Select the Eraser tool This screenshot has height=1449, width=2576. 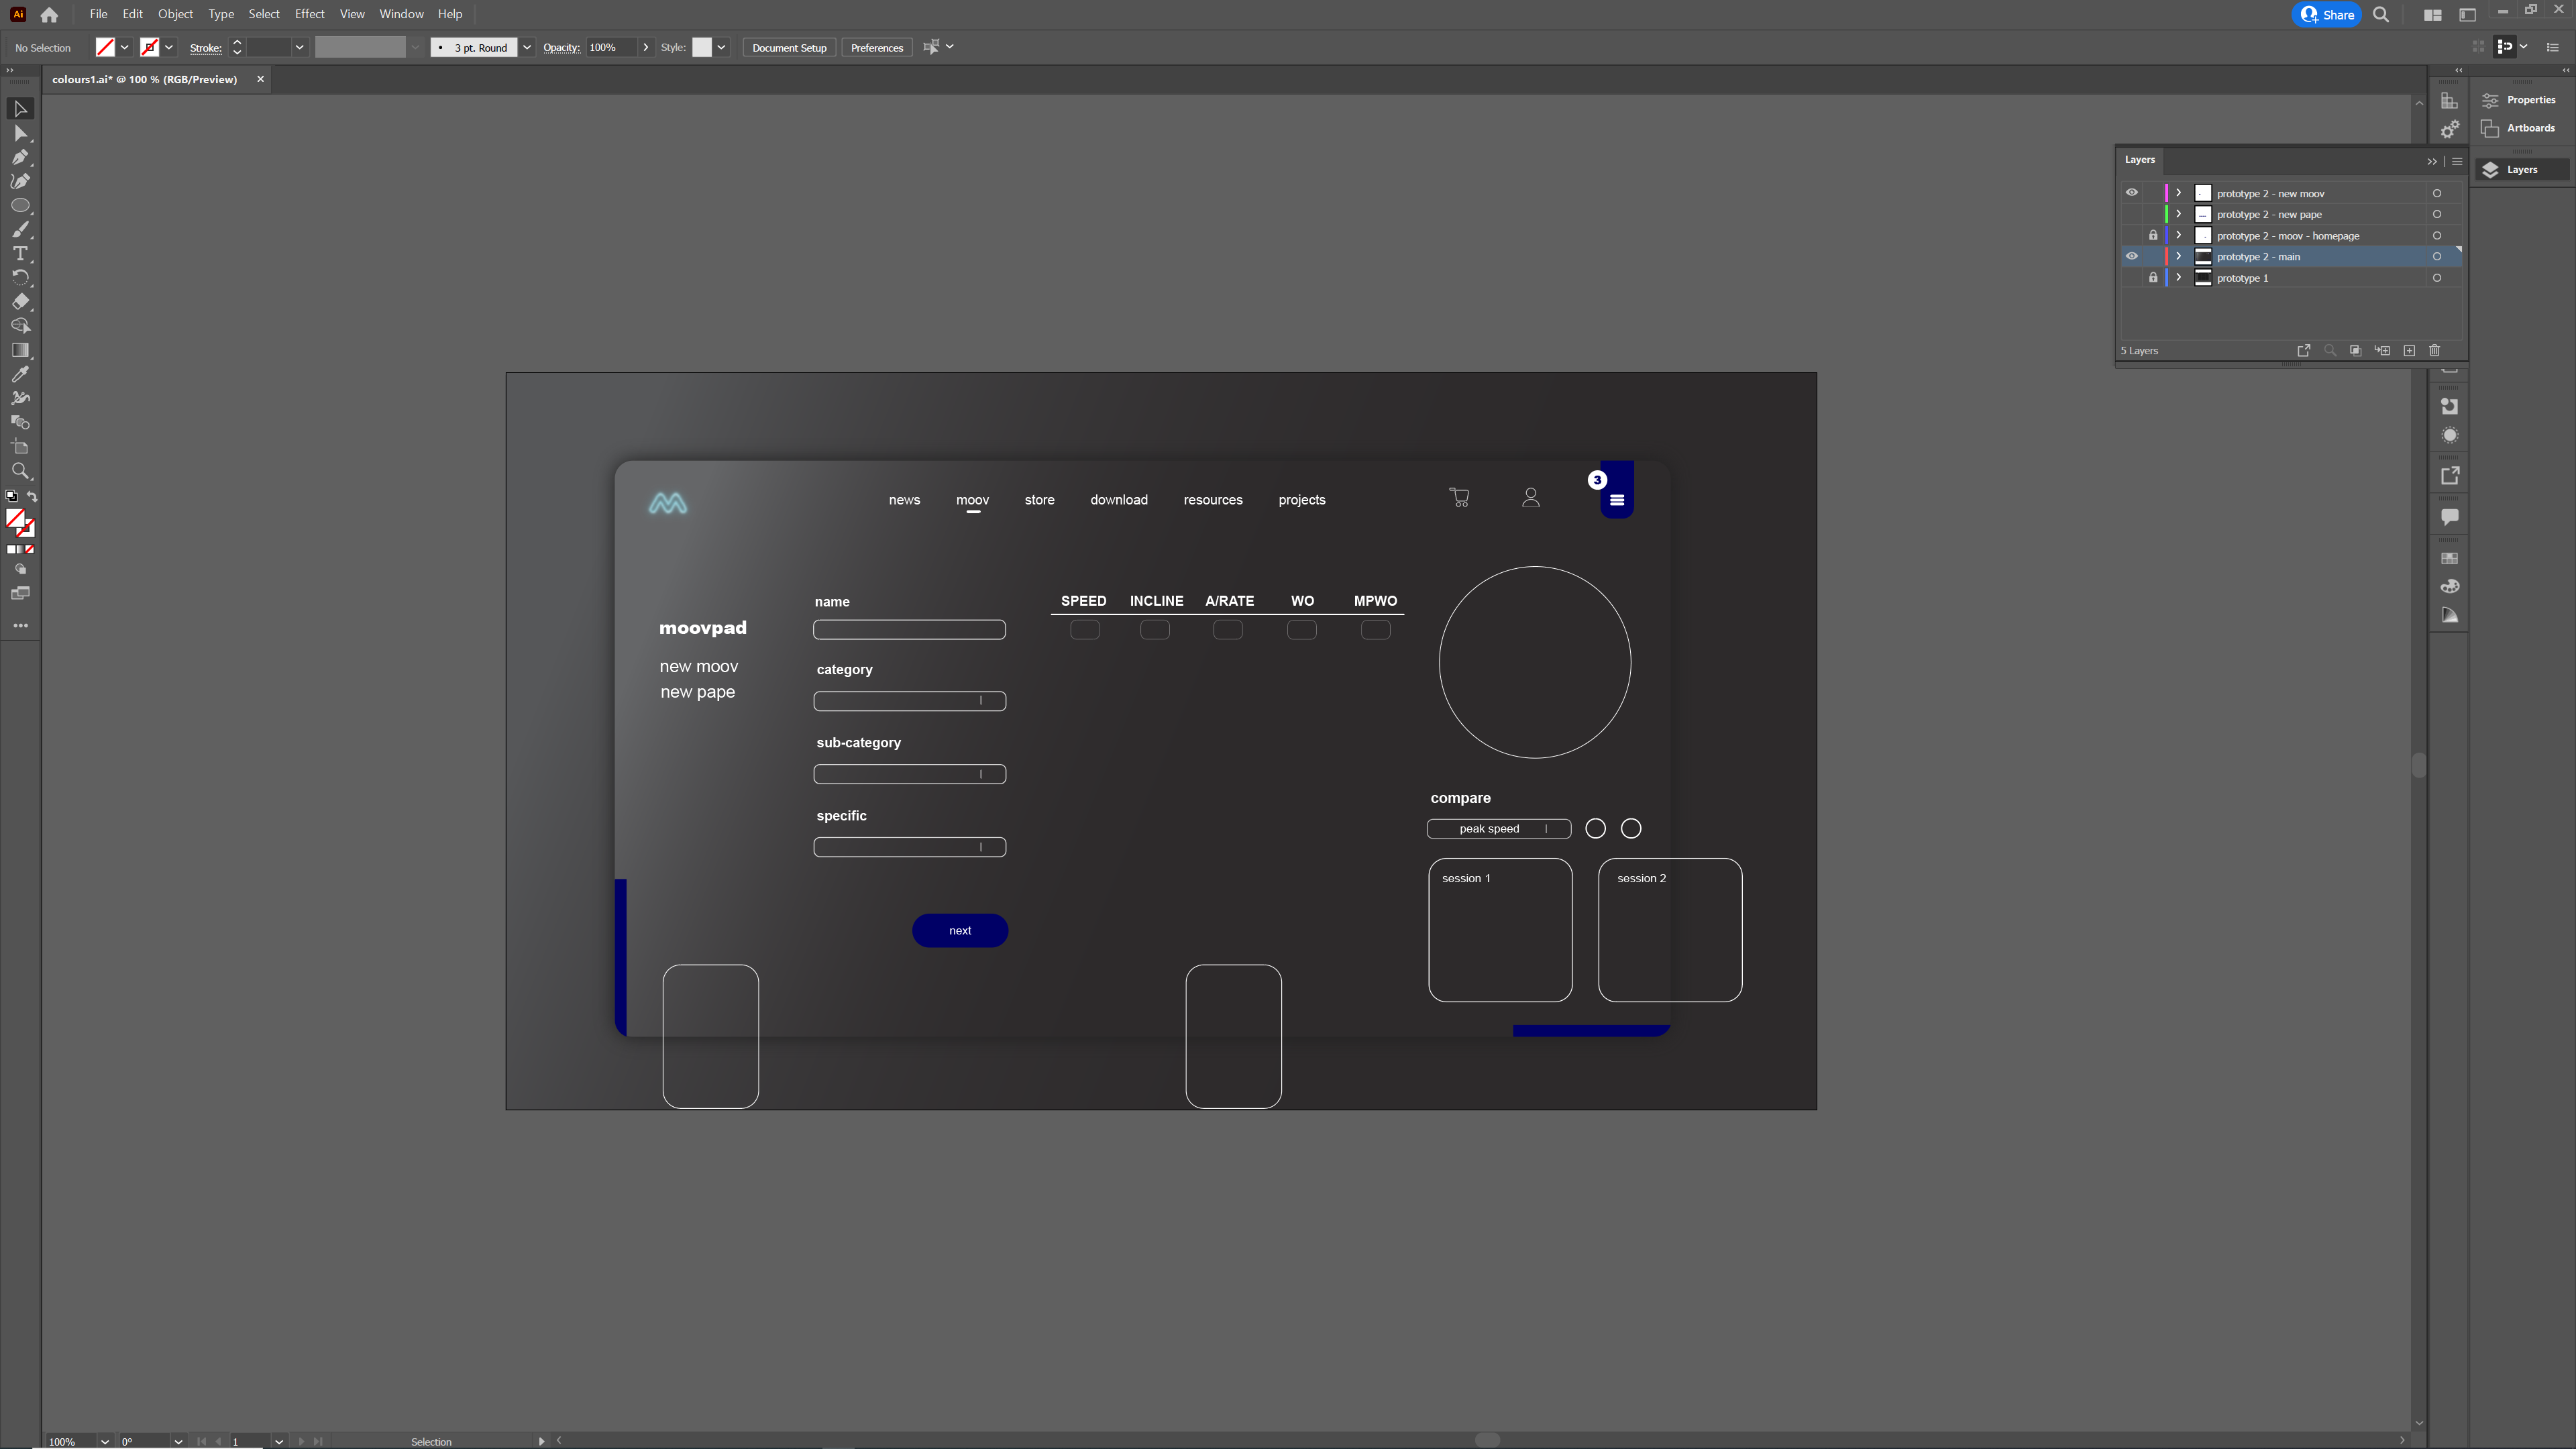point(20,302)
